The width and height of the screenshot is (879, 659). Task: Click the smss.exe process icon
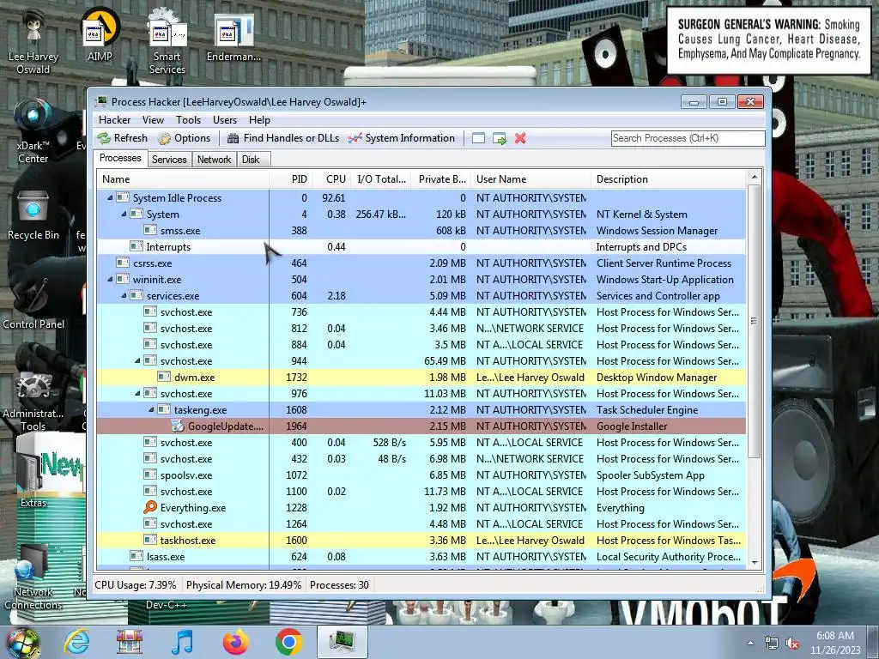click(x=149, y=230)
